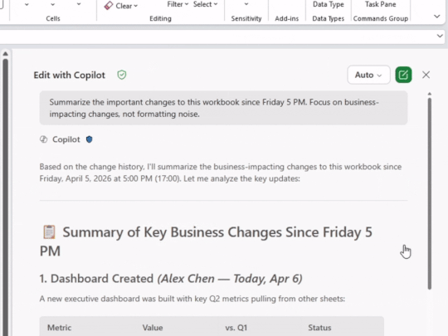Expand the Clear dropdown arrow
Screen dimensions: 448x336
pyautogui.click(x=136, y=6)
